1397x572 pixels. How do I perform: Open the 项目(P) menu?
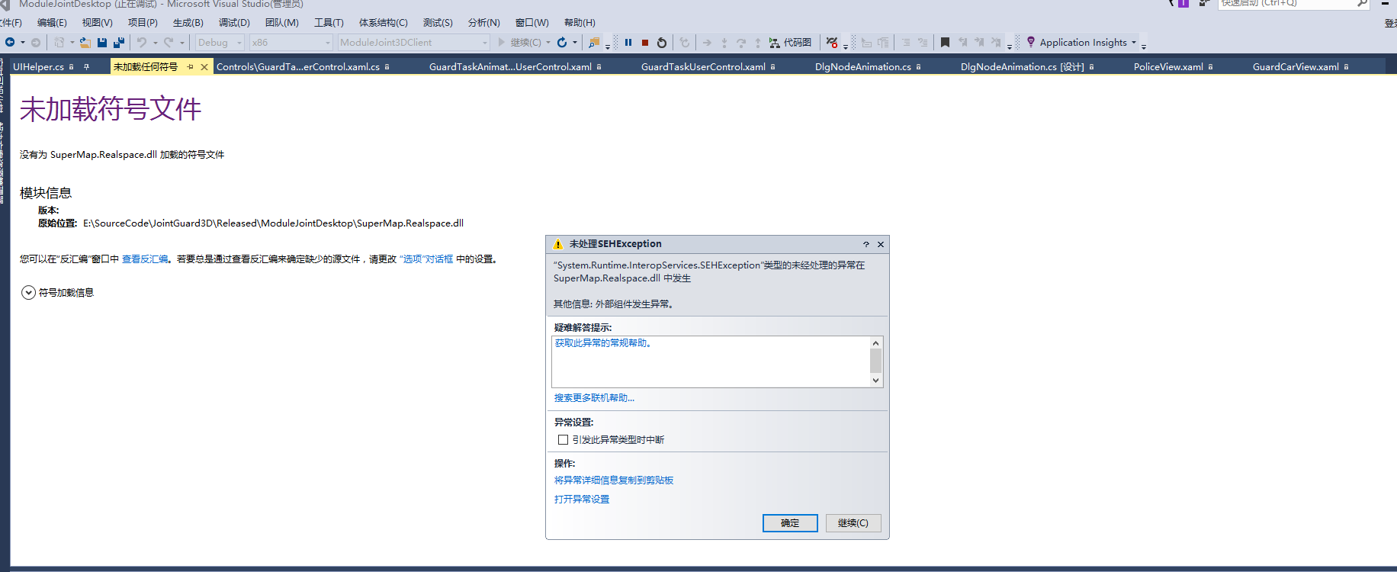143,23
